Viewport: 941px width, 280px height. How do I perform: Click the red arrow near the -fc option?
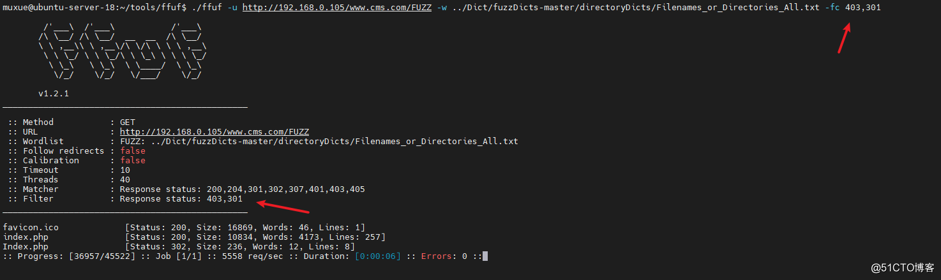tap(845, 39)
